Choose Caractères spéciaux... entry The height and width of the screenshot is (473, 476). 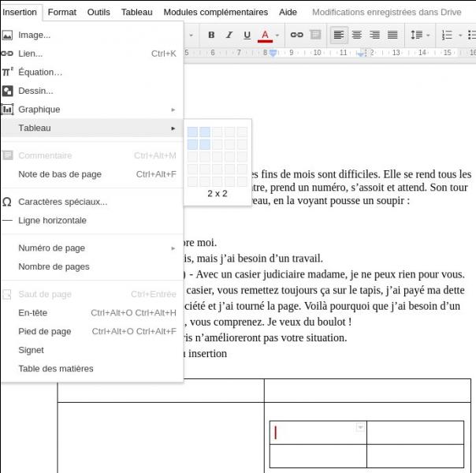tap(92, 202)
